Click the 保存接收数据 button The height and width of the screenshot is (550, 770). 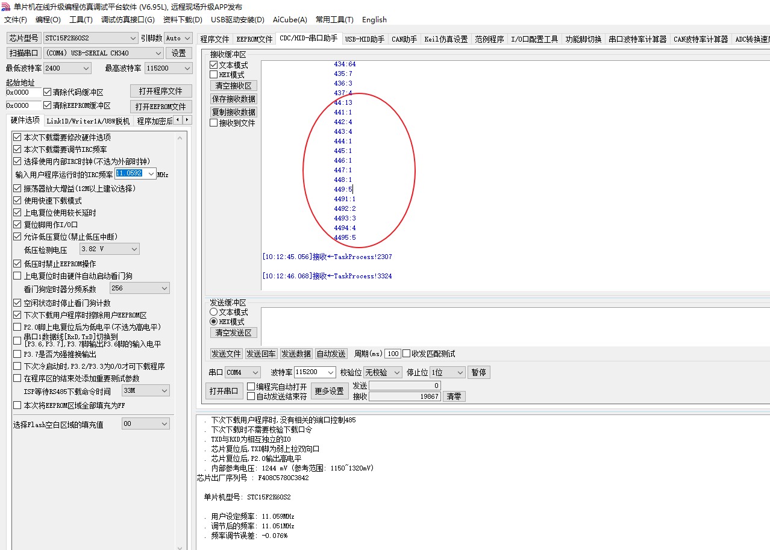pos(233,99)
